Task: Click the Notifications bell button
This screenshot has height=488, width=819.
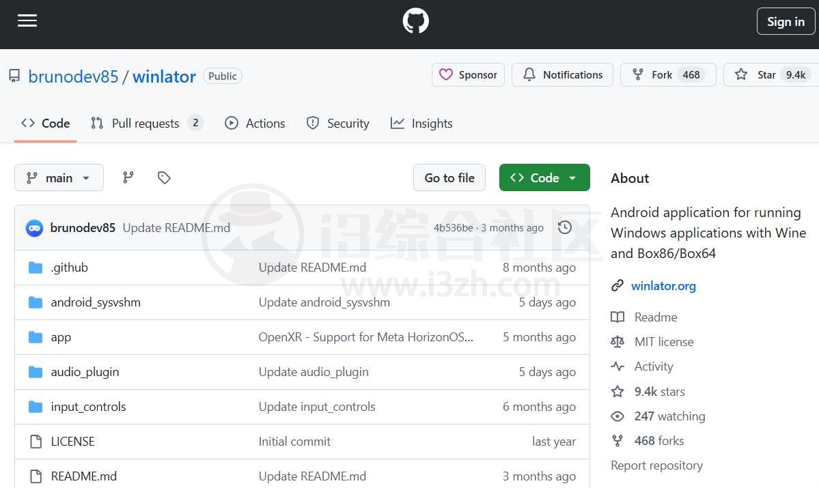Action: point(563,74)
